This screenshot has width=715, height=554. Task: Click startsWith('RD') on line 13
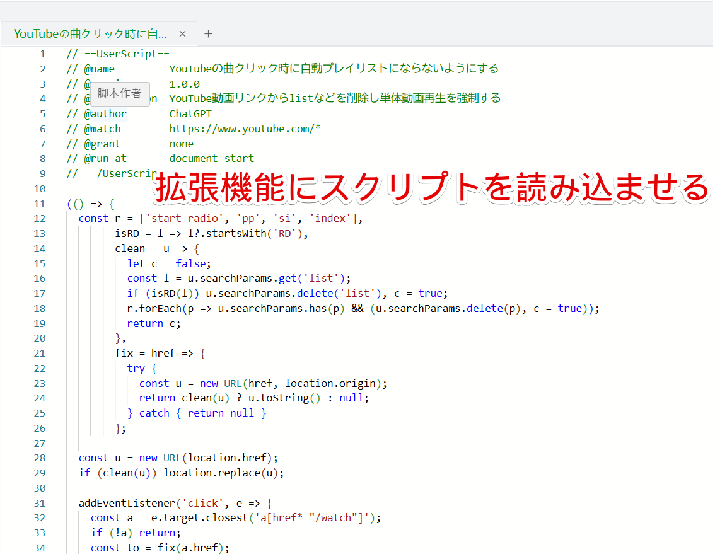[x=255, y=233]
